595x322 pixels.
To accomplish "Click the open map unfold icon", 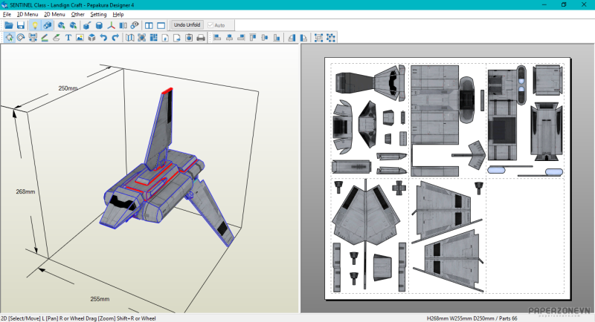I will click(x=129, y=37).
